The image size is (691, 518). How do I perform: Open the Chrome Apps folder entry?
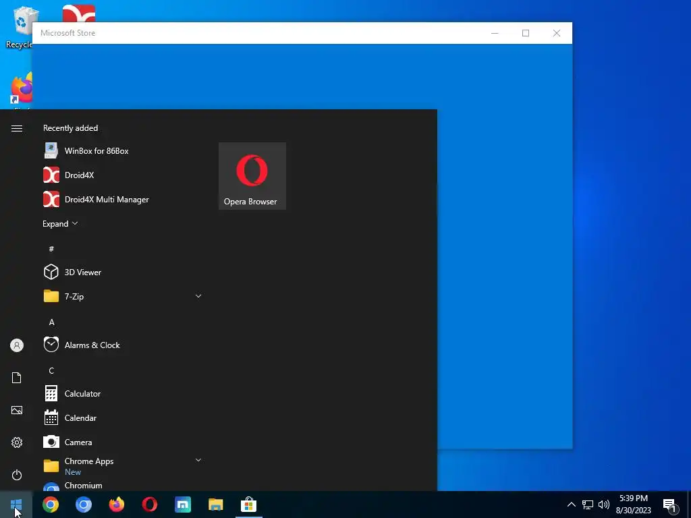point(123,466)
